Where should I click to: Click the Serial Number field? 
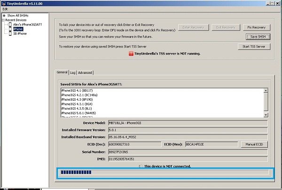(188, 152)
